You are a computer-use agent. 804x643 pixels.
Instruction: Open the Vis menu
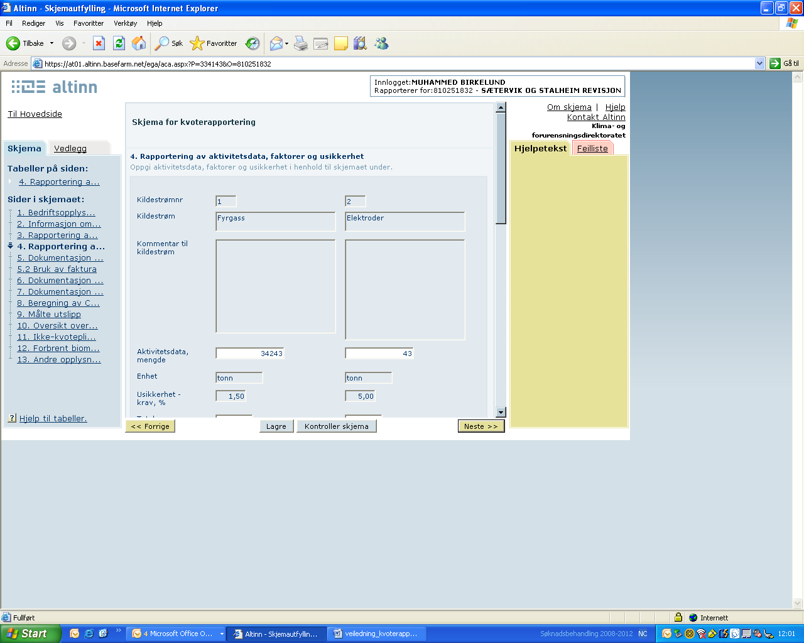click(60, 23)
